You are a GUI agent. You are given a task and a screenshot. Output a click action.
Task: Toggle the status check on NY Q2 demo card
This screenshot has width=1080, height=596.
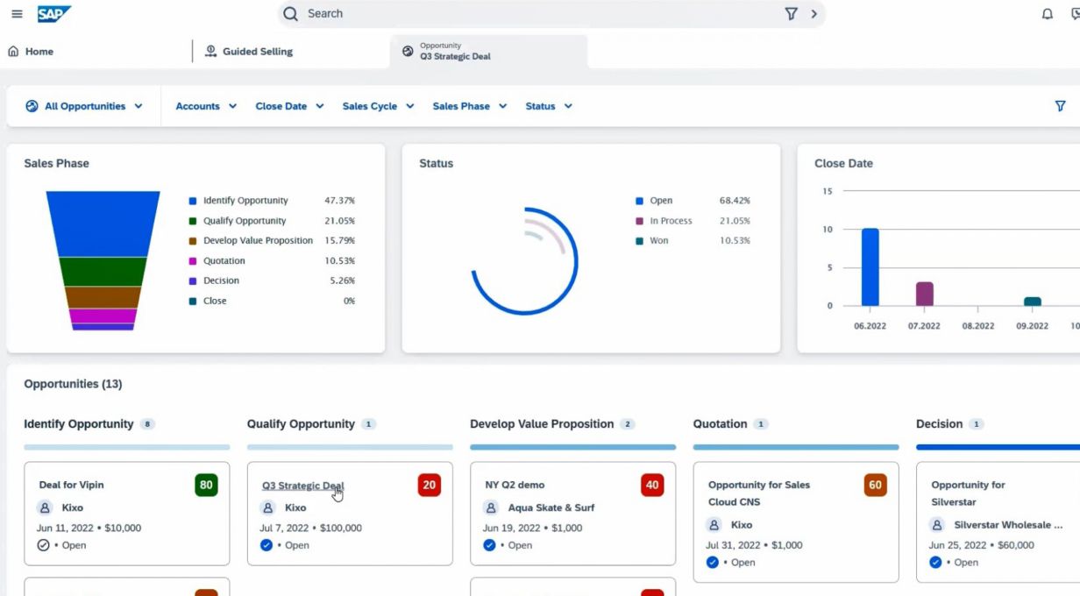[x=489, y=545]
